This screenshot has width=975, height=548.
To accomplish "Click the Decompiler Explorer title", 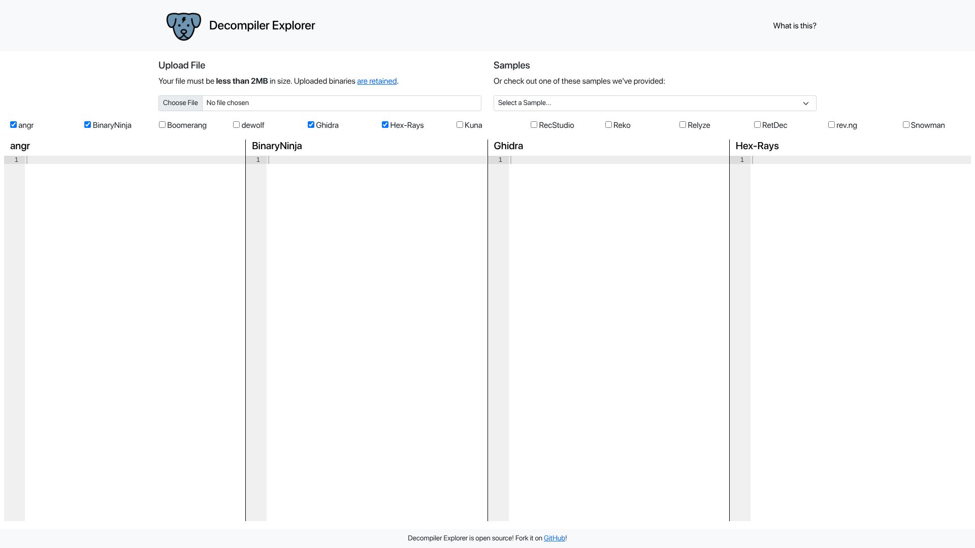I will tap(262, 25).
